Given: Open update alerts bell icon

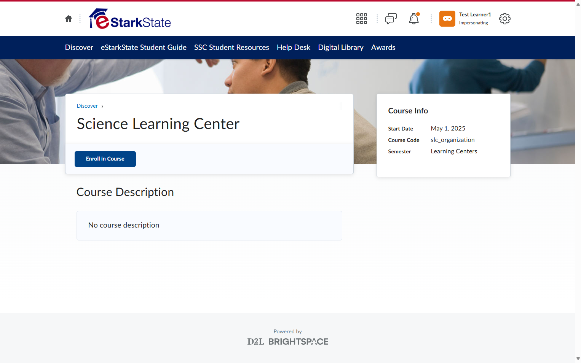Looking at the screenshot, I should coord(414,19).
